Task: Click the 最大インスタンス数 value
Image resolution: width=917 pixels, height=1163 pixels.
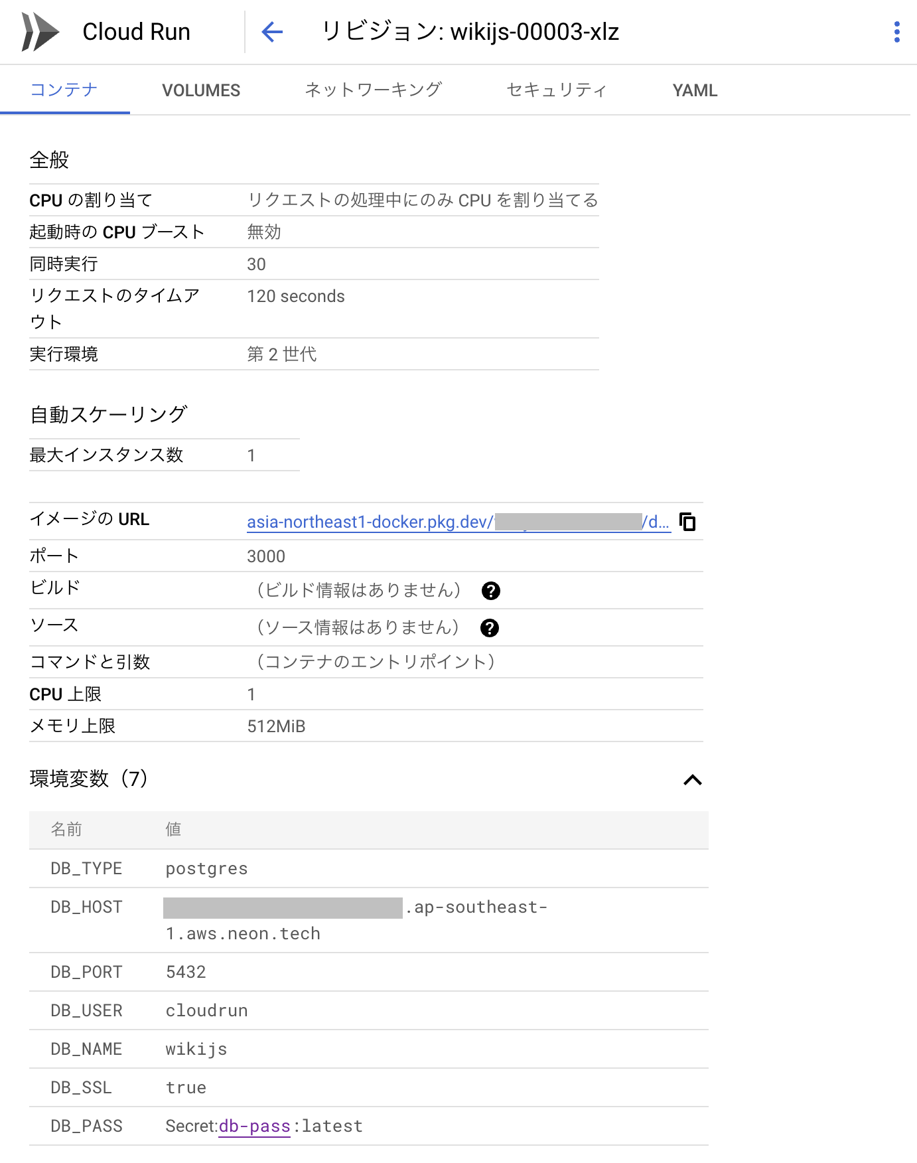Action: tap(252, 455)
